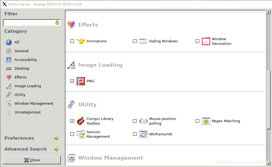Enable the Fading Windows checkbox

click(135, 41)
